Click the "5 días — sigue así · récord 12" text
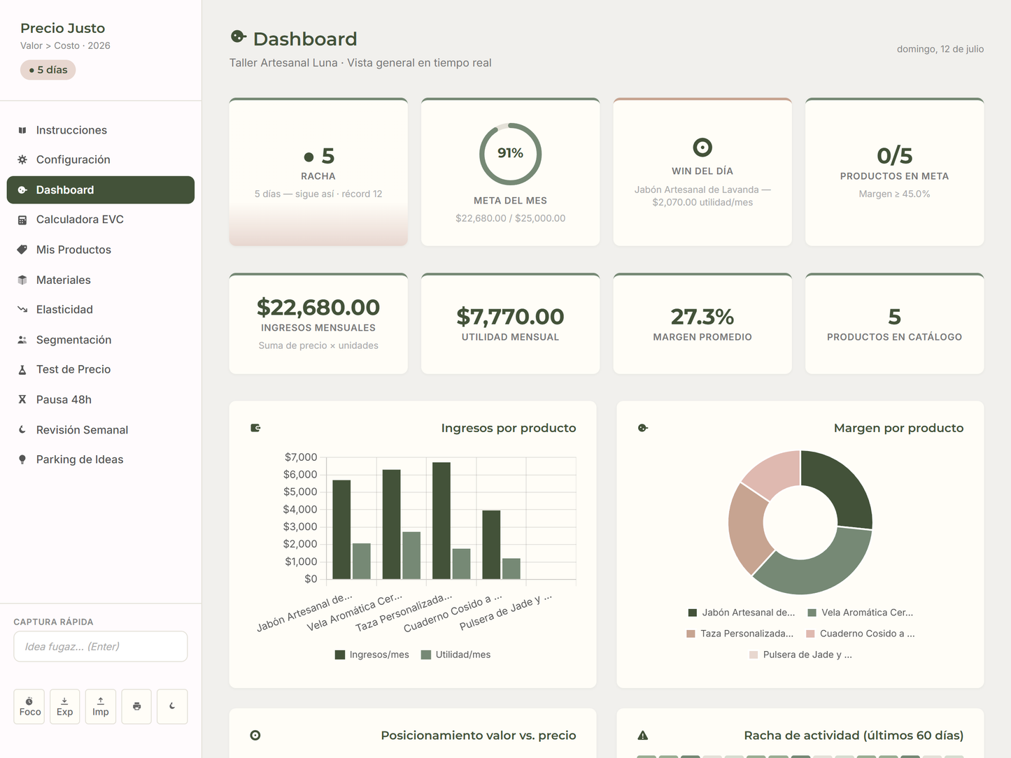 (x=318, y=194)
